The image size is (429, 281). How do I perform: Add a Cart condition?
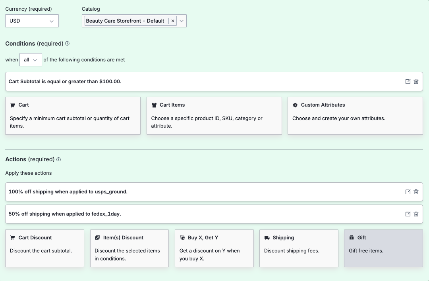(x=73, y=115)
